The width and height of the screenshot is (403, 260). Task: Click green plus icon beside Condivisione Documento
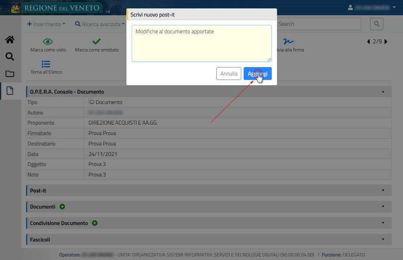click(x=95, y=223)
